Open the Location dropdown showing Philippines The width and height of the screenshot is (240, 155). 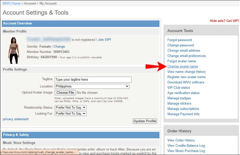coord(92,86)
